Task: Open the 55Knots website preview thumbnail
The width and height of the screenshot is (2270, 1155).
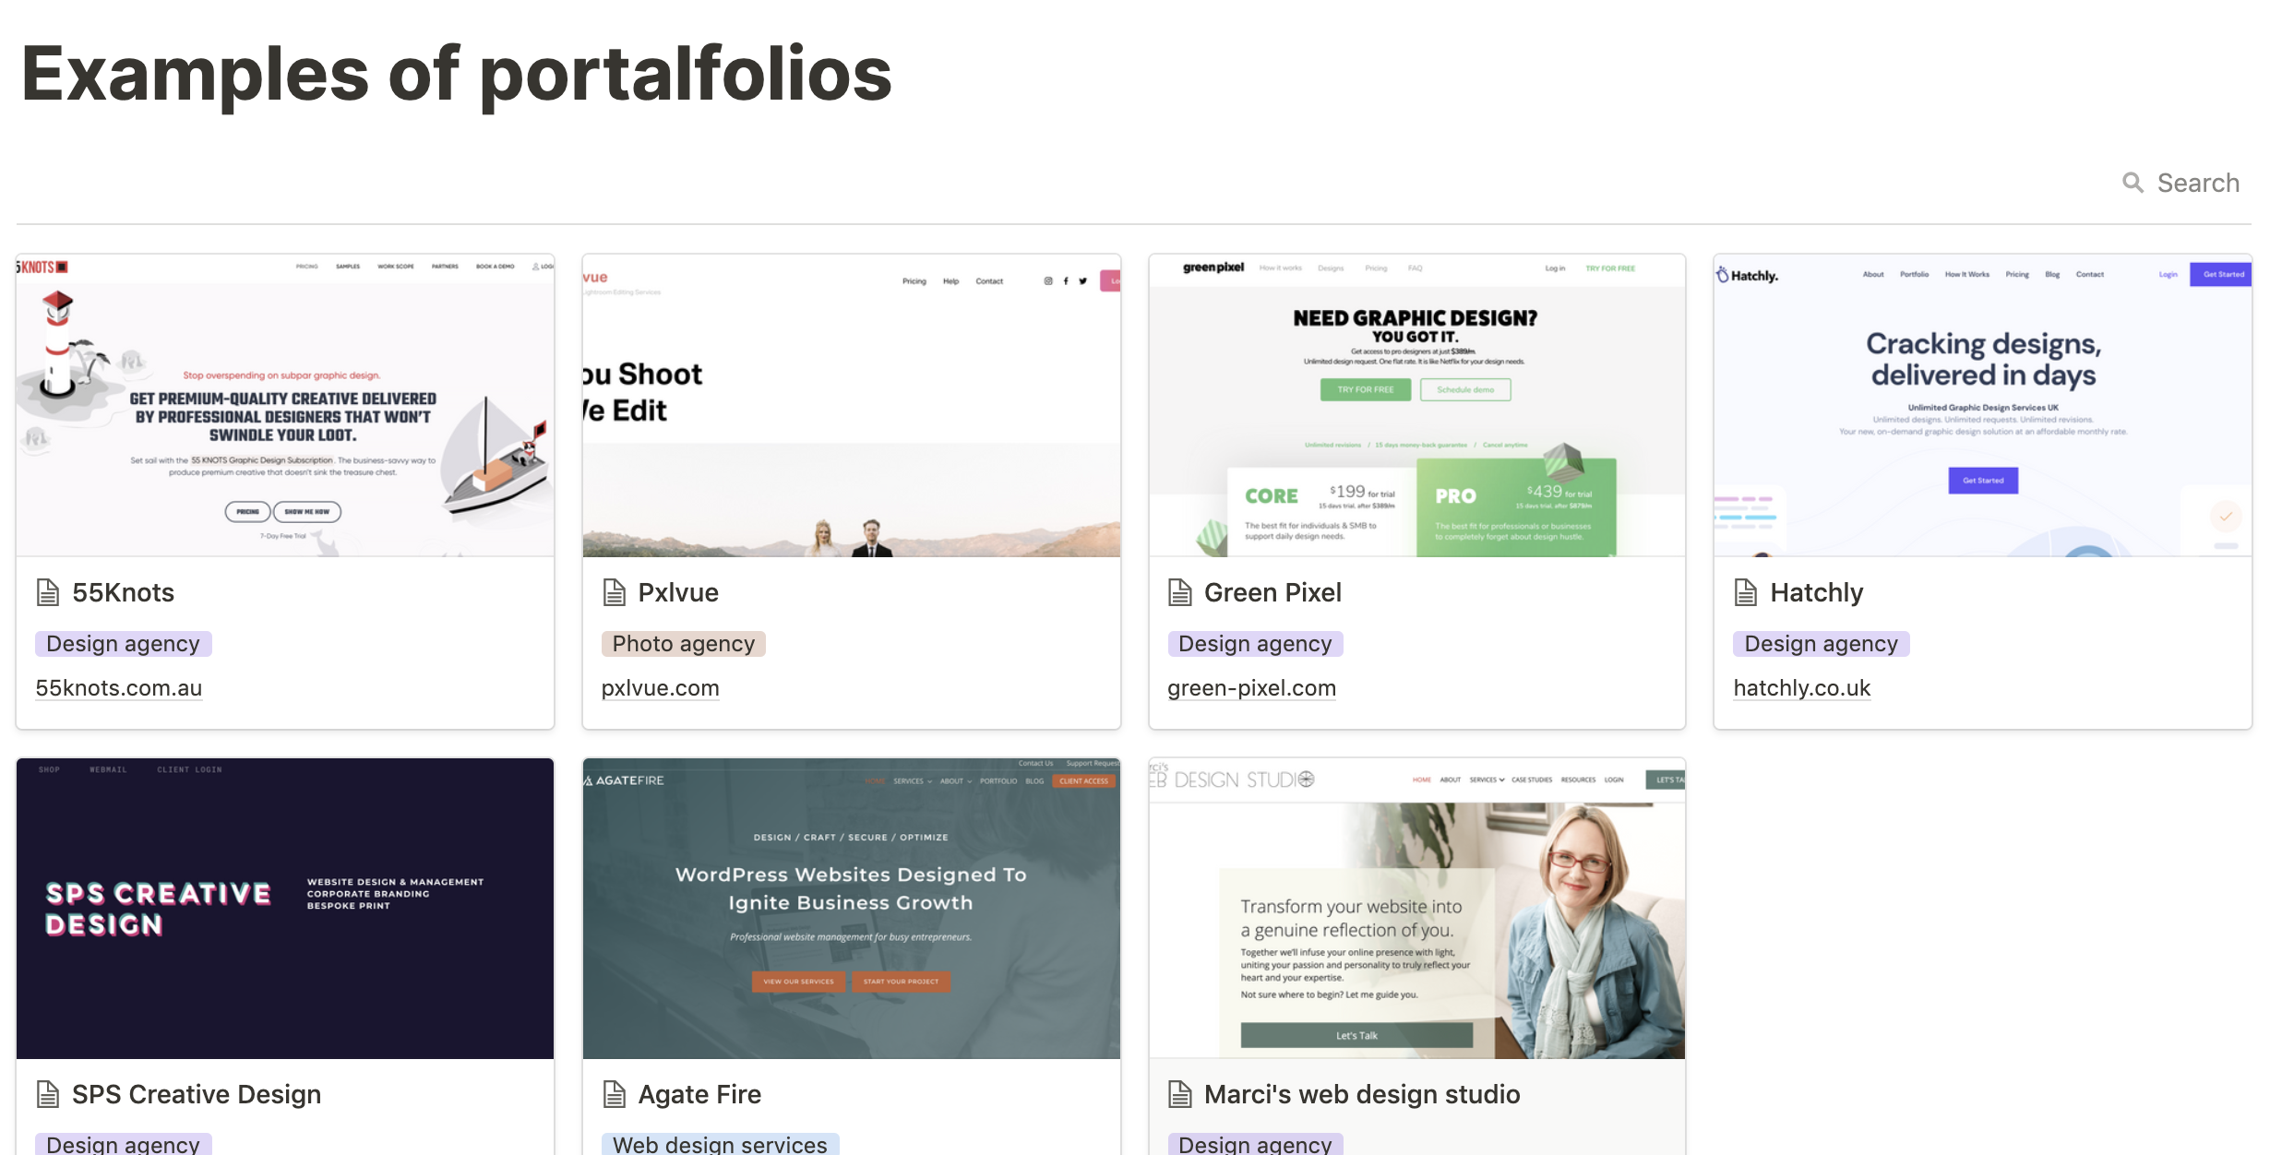Action: (285, 406)
